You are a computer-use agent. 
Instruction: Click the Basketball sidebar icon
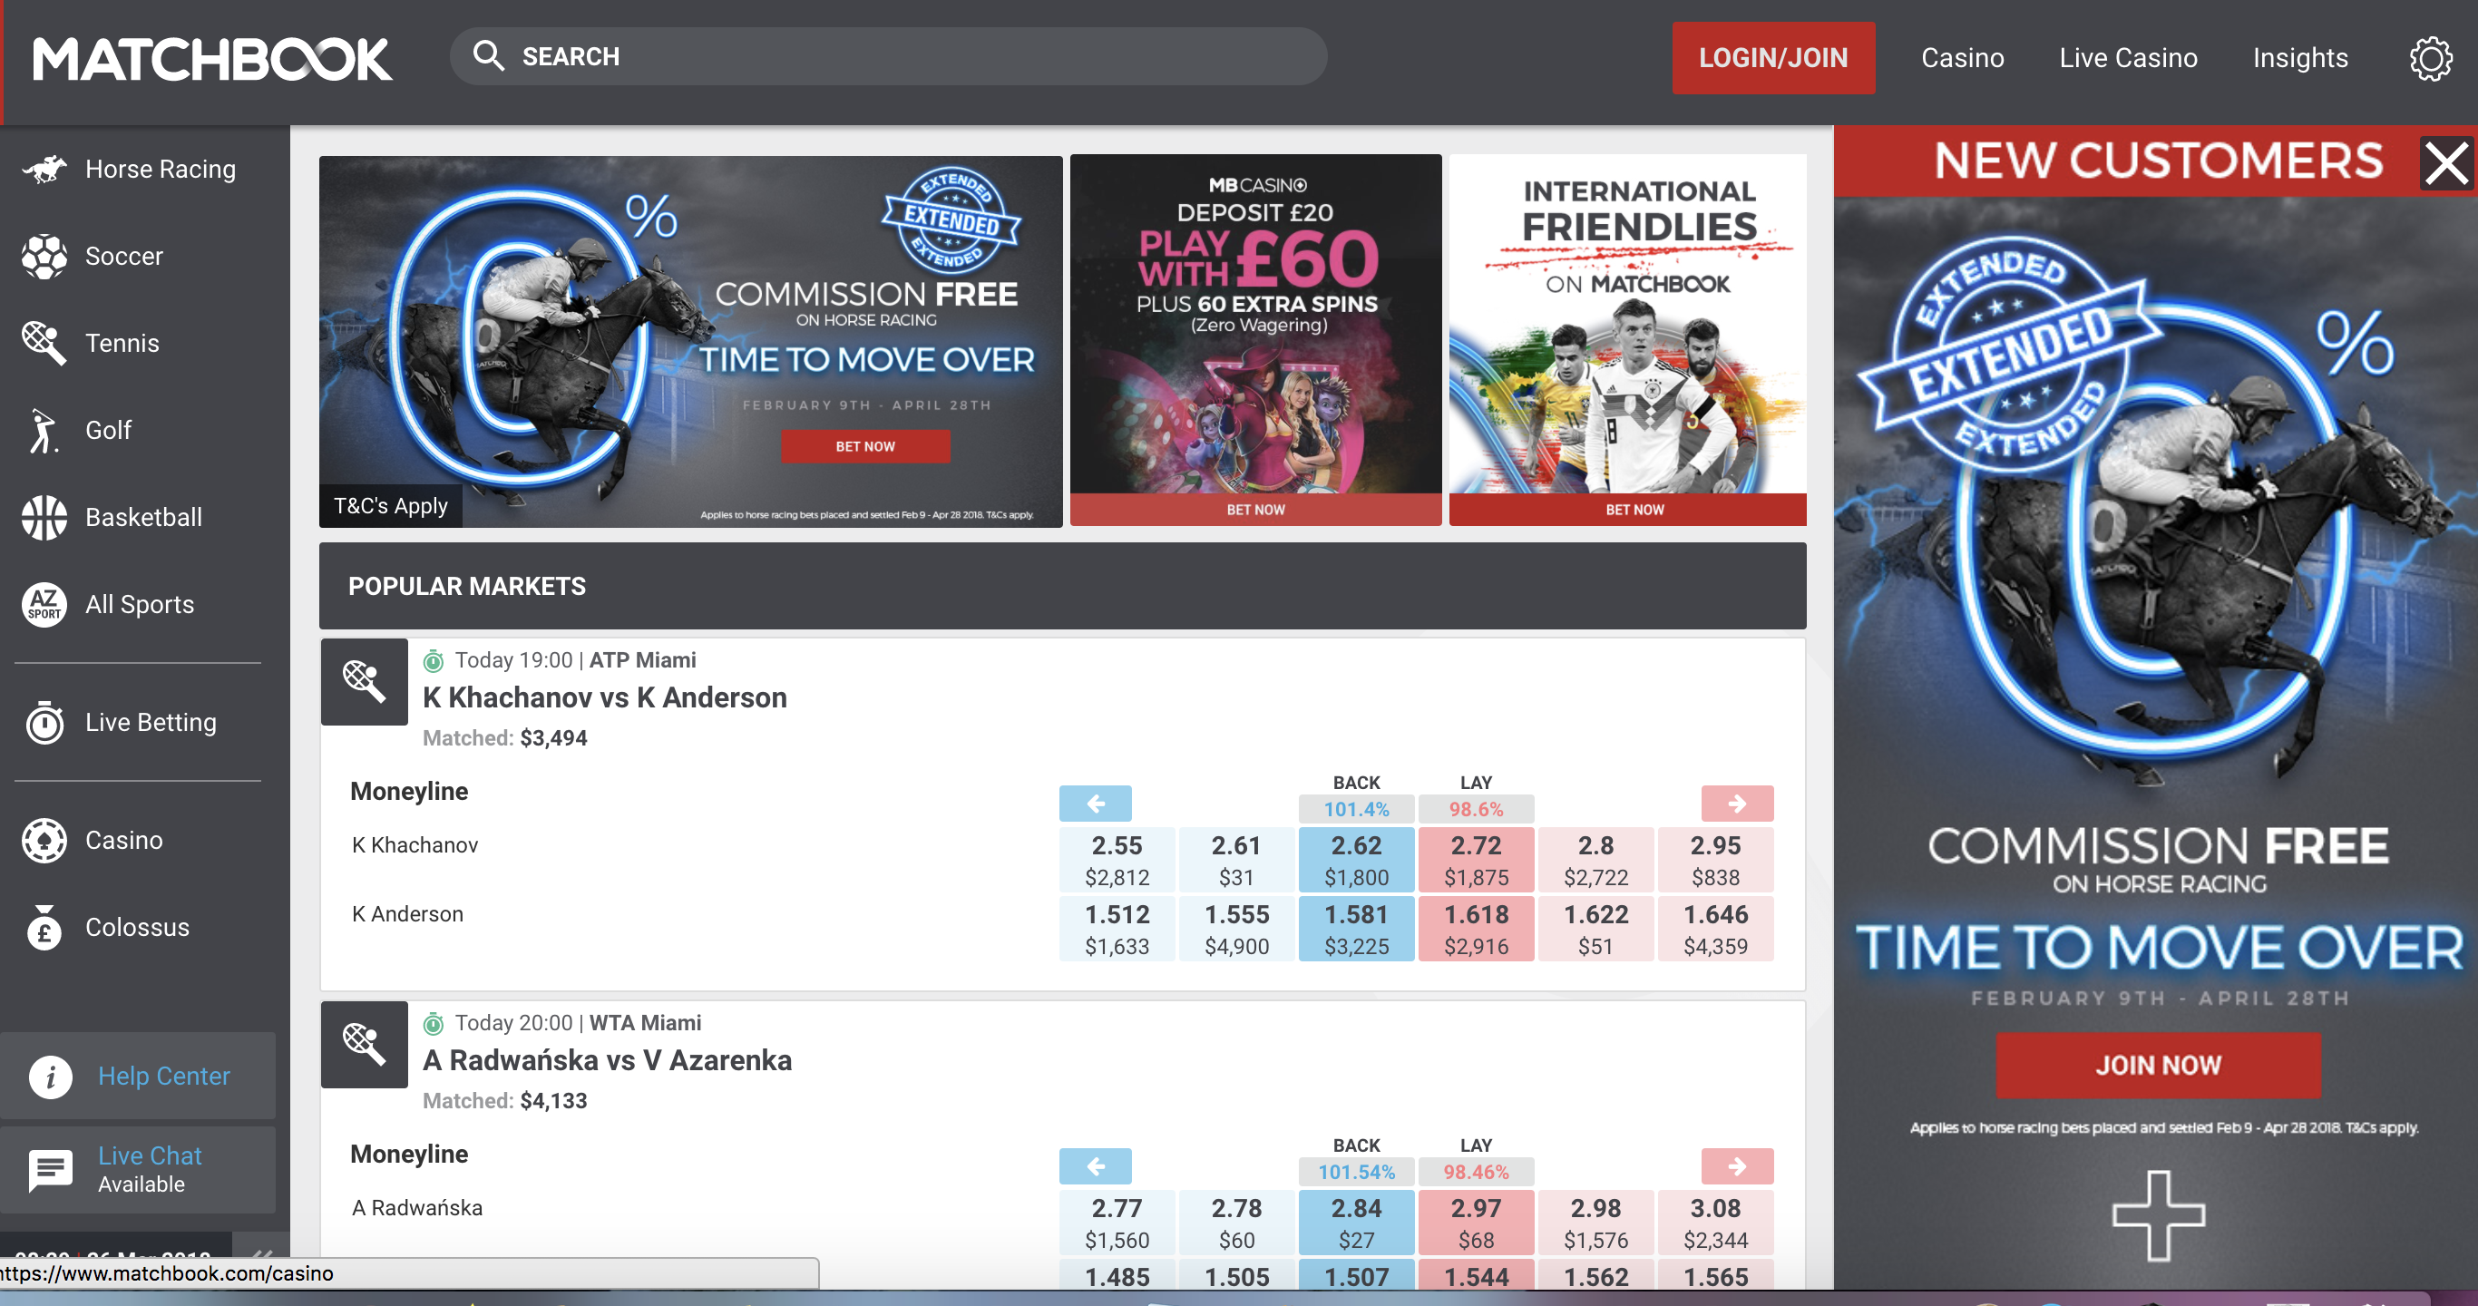(44, 517)
